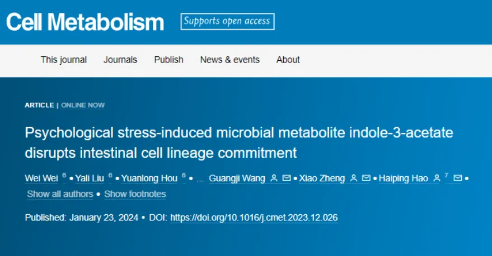Click author name Wei Wei
492x256 pixels.
coord(41,178)
